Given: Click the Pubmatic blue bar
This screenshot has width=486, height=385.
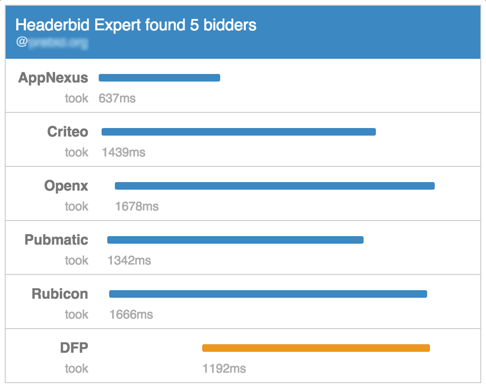Looking at the screenshot, I should (x=235, y=239).
